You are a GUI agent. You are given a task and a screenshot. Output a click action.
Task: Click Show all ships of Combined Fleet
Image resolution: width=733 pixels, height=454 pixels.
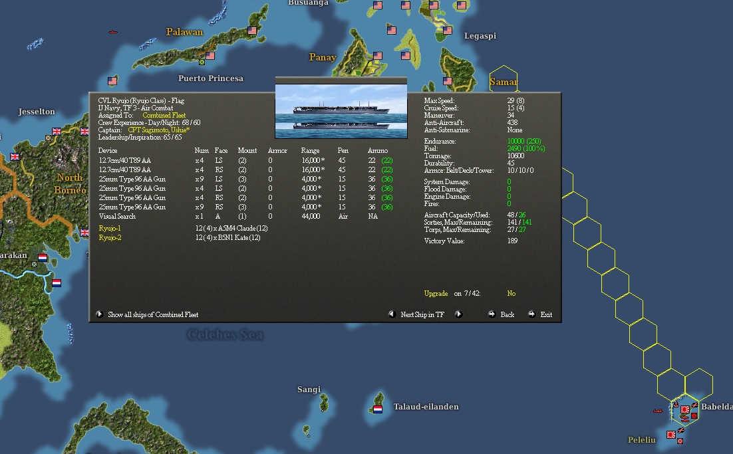(154, 314)
